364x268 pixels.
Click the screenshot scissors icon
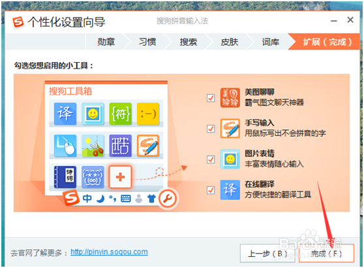pos(93,146)
